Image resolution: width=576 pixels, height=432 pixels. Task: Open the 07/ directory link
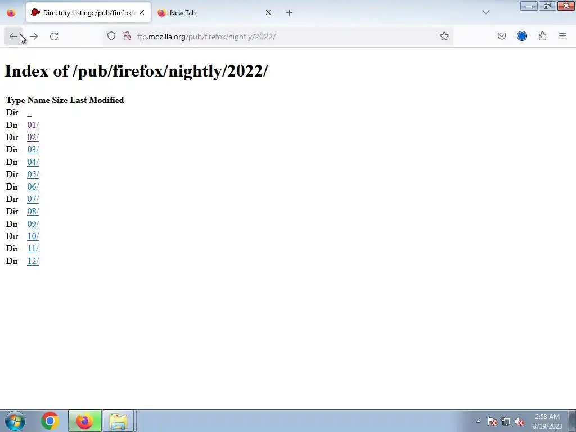[x=33, y=199]
